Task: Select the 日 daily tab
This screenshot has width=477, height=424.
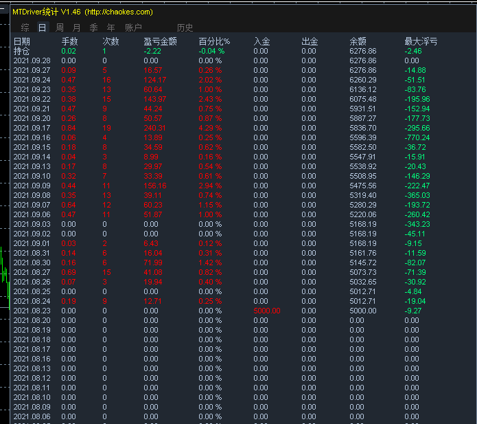Action: pos(43,27)
